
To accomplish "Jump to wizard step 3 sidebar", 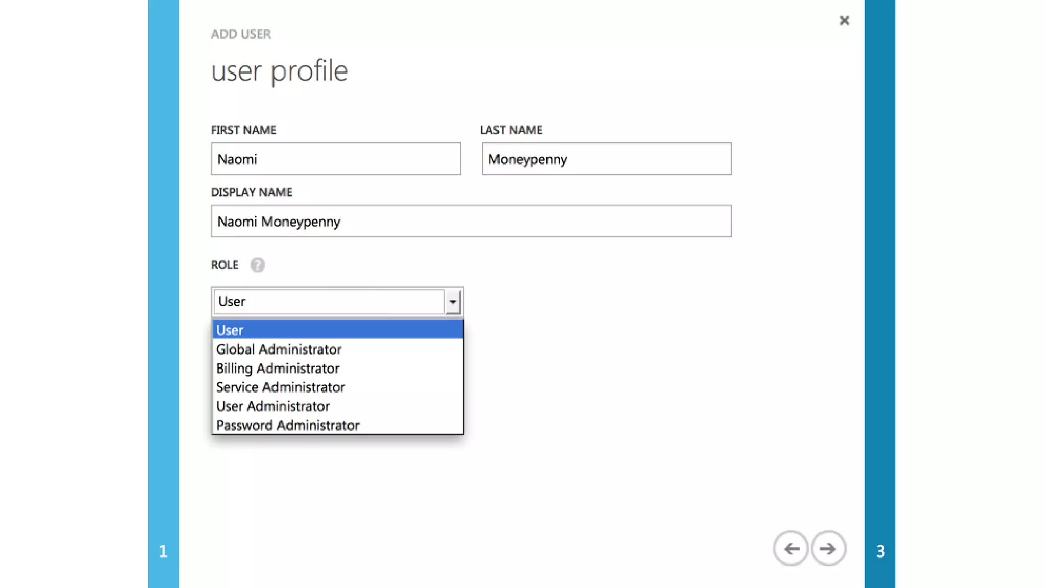I will click(x=880, y=551).
